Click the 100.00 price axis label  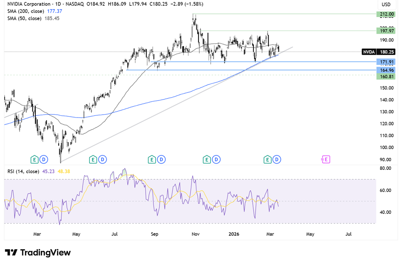pyautogui.click(x=387, y=147)
